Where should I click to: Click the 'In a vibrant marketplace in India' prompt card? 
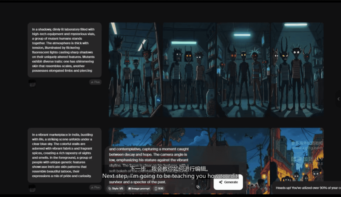(65, 155)
